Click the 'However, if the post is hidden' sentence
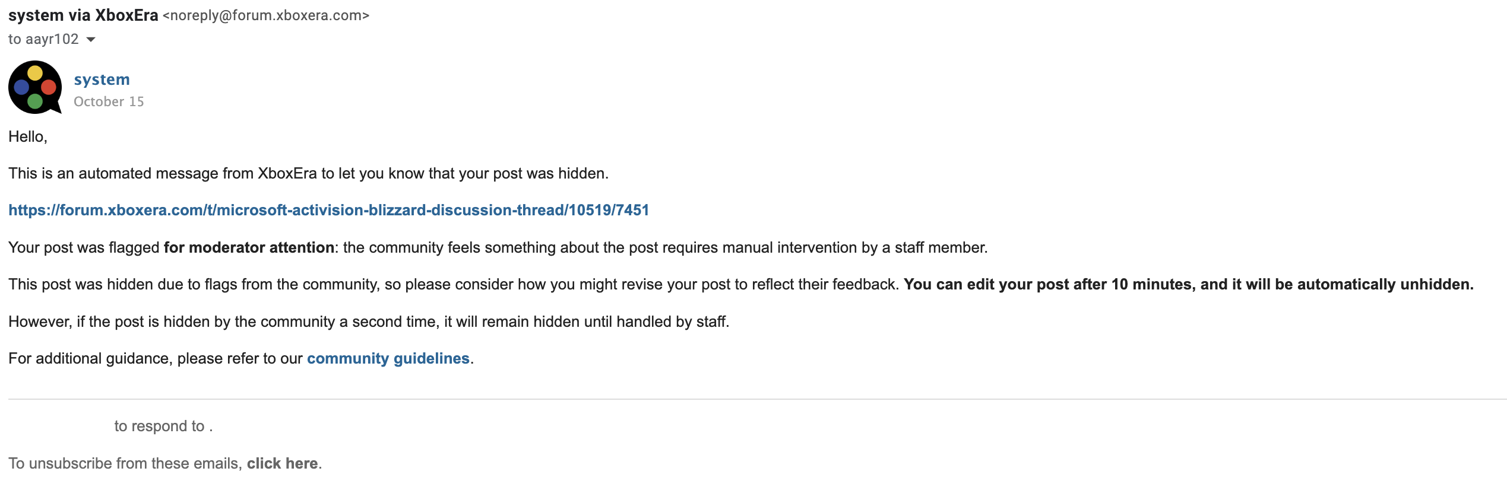This screenshot has height=484, width=1507. click(x=368, y=321)
